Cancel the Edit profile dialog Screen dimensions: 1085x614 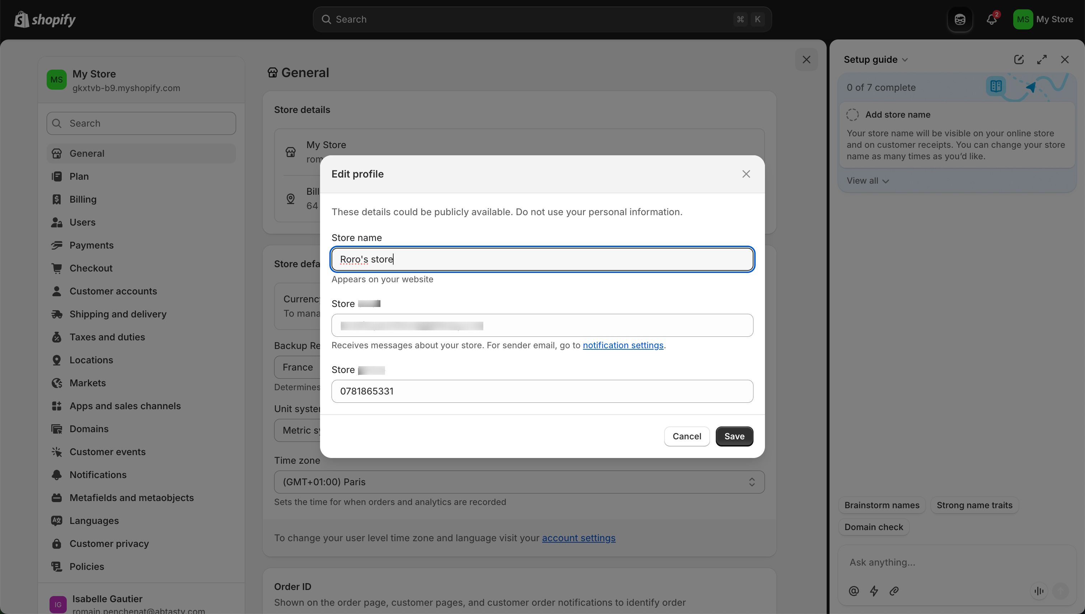pyautogui.click(x=686, y=436)
